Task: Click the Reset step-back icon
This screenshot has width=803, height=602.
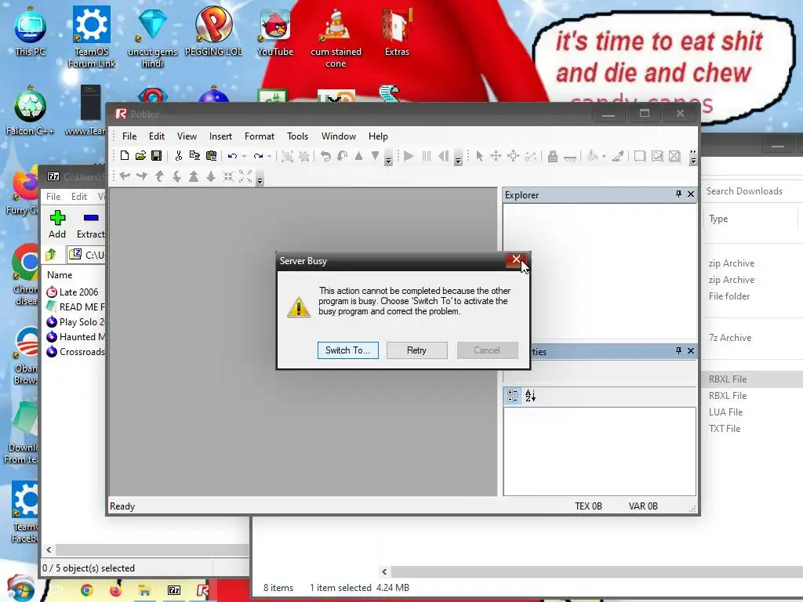Action: point(444,156)
